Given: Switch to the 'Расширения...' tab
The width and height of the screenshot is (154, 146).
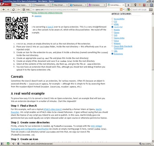Looking at the screenshot, I should point(41,5).
